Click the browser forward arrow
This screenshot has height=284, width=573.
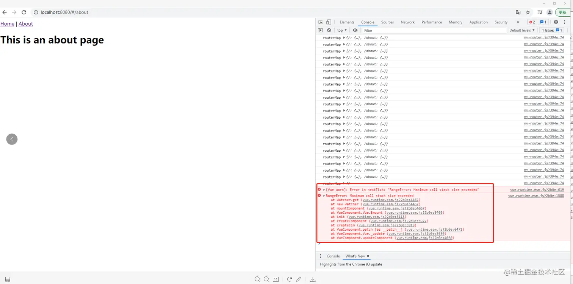click(x=14, y=12)
